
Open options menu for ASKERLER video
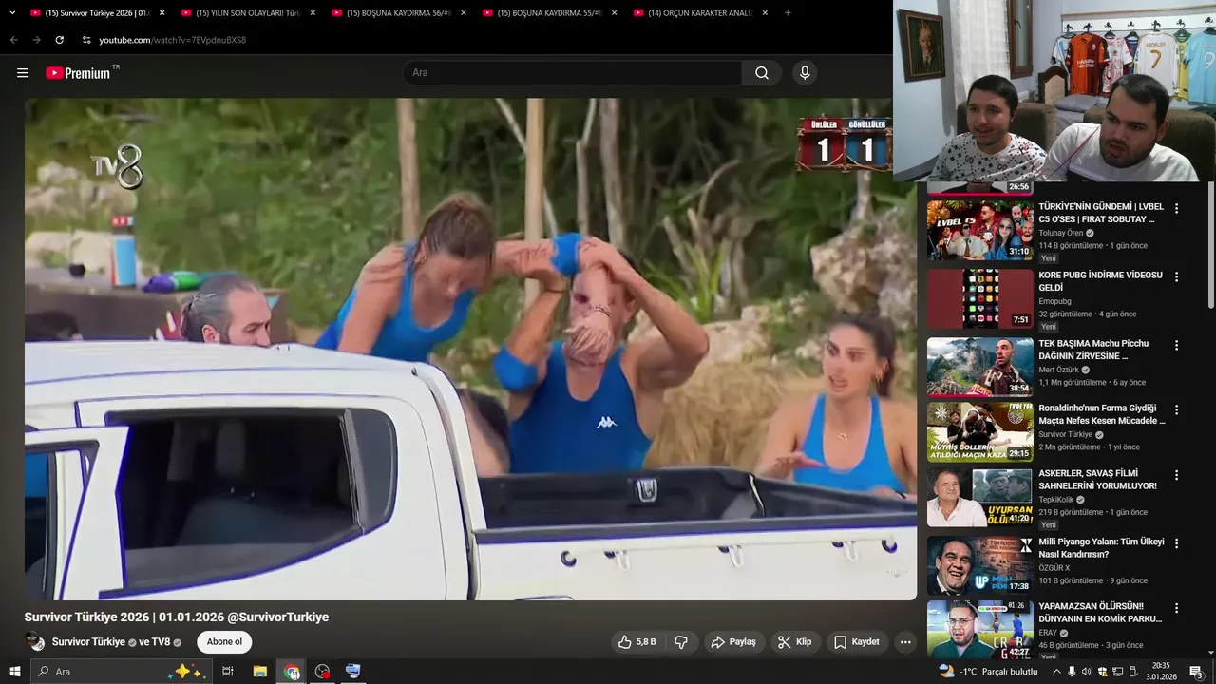1176,474
